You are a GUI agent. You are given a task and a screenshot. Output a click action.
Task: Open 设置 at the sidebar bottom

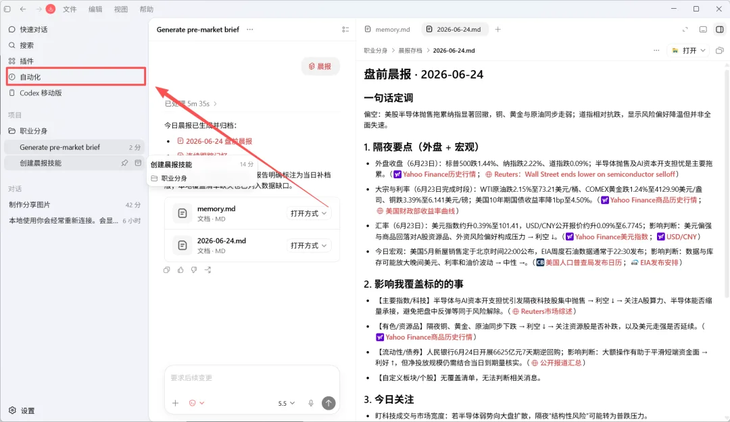point(22,411)
